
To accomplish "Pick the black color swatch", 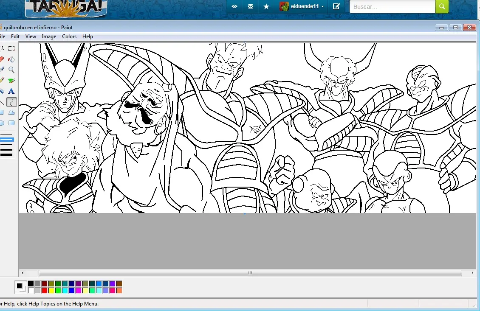I will (x=31, y=283).
